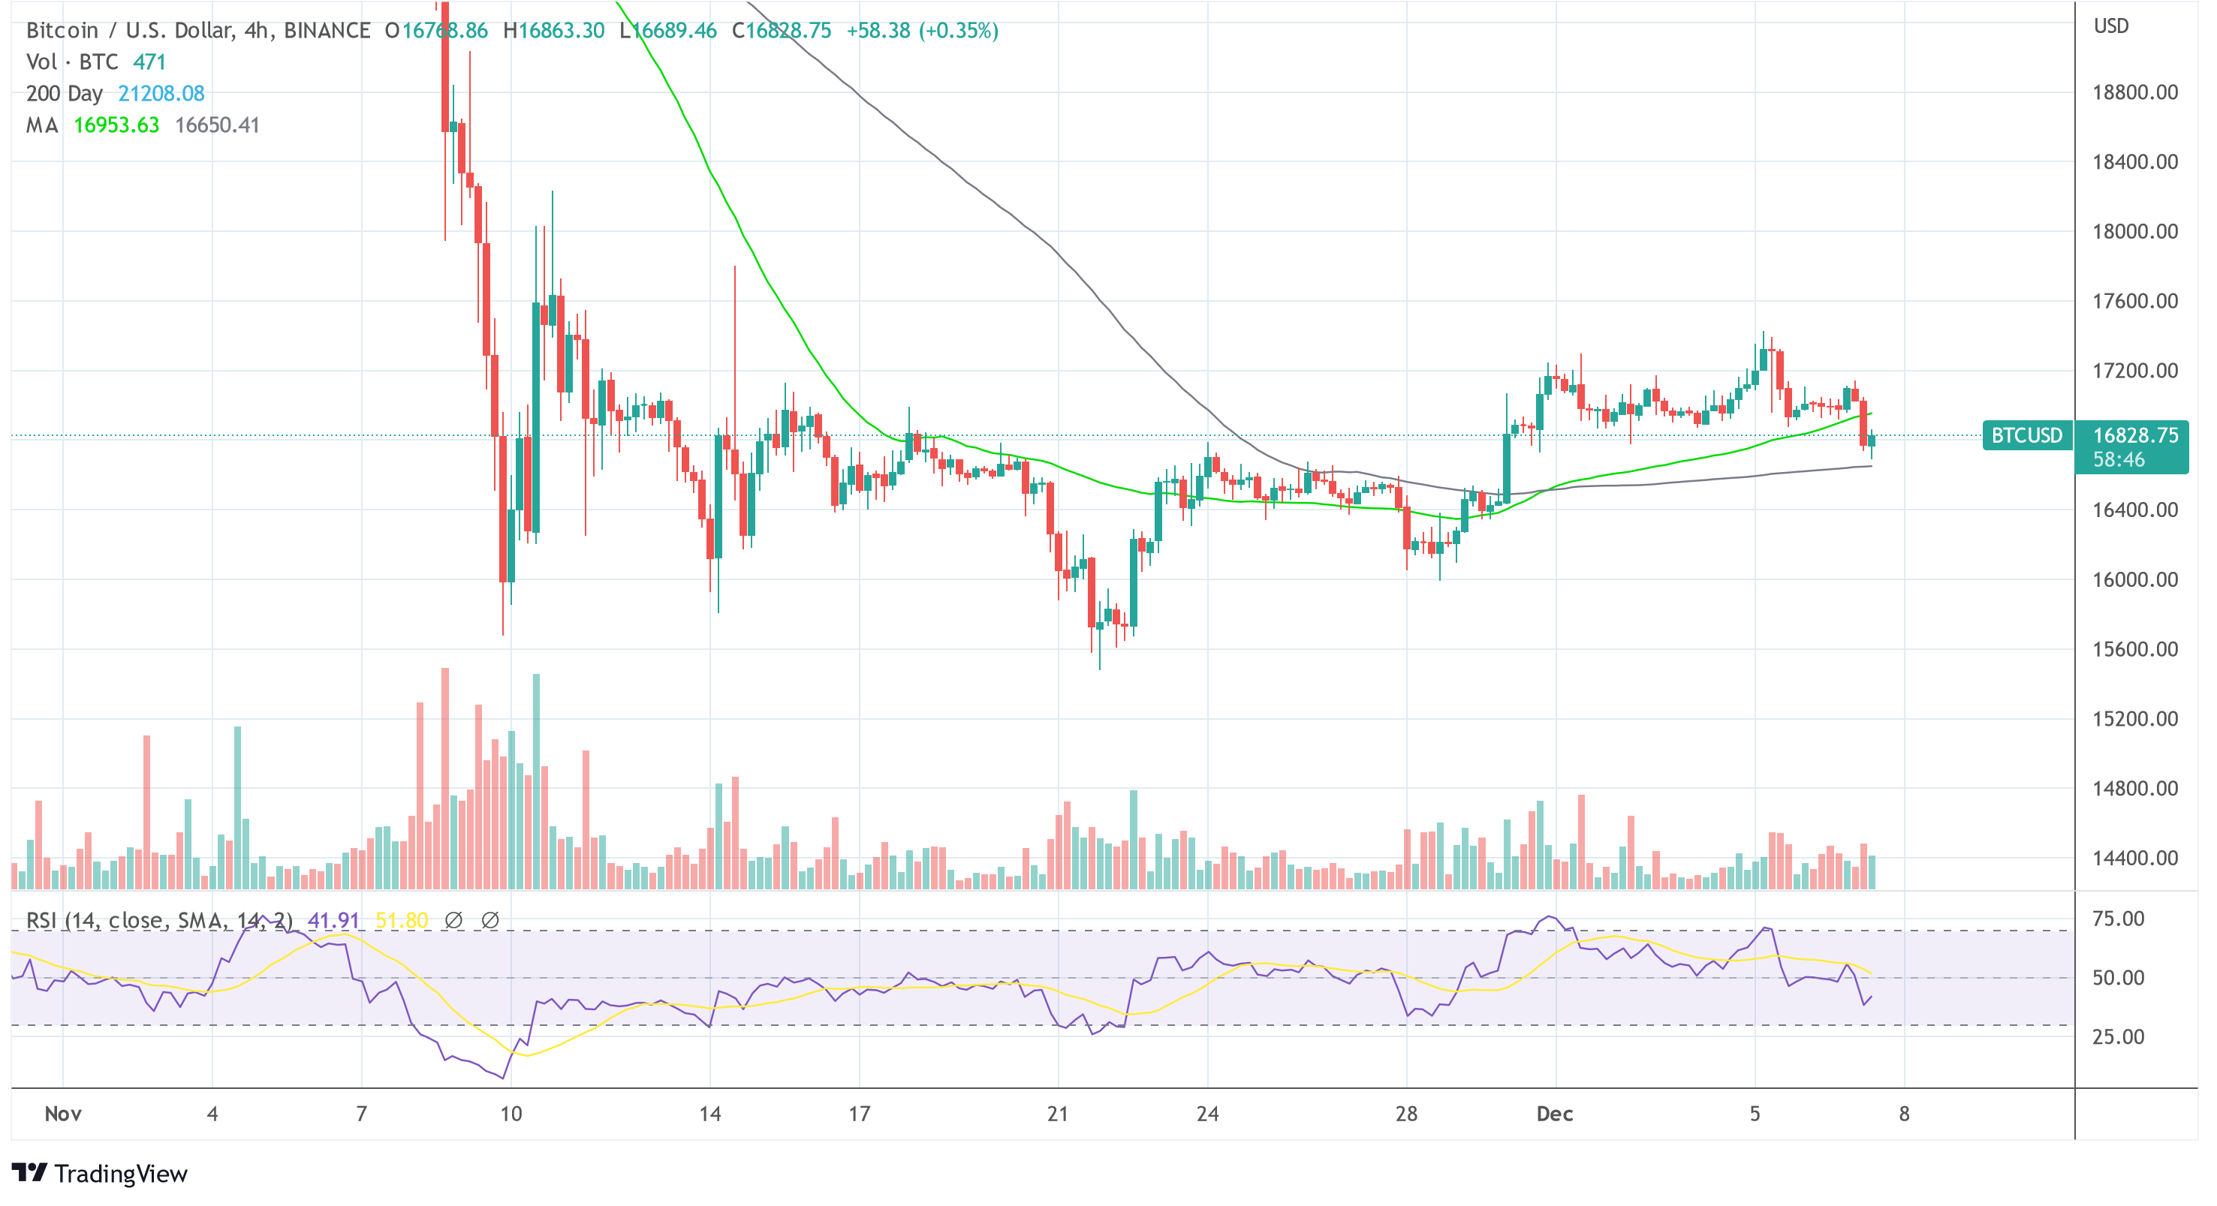Click the second RSI empty-set symbol

[x=489, y=920]
